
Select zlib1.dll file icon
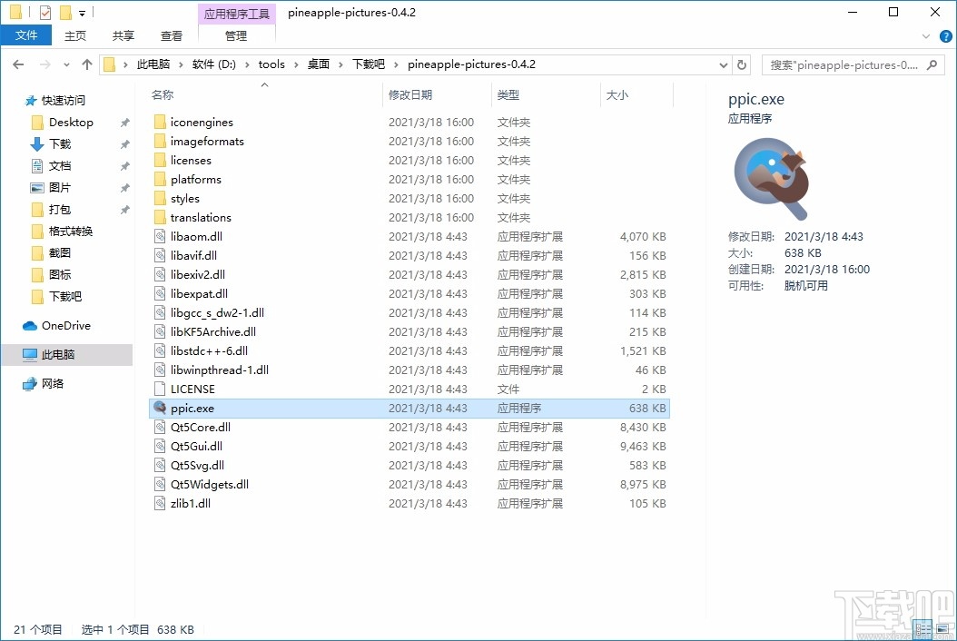[160, 504]
